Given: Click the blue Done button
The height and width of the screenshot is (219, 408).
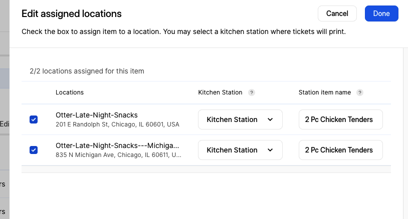Looking at the screenshot, I should [381, 13].
